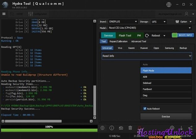The width and height of the screenshot is (196, 139).
Task: Select the Xiaomi brand tab
Action: pyautogui.click(x=131, y=48)
